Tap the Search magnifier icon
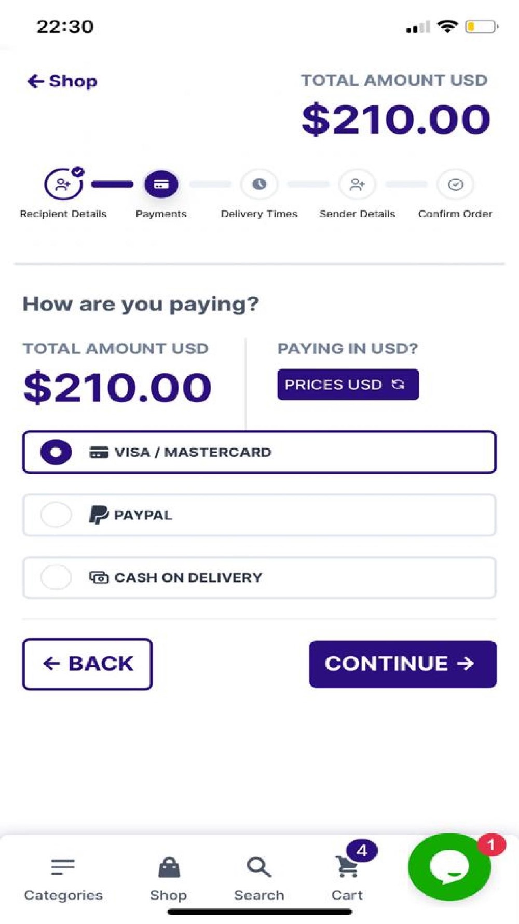 click(259, 867)
